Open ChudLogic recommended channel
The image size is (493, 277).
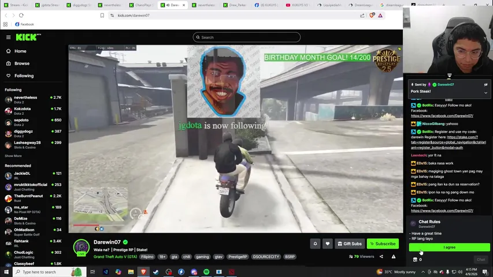click(33, 254)
